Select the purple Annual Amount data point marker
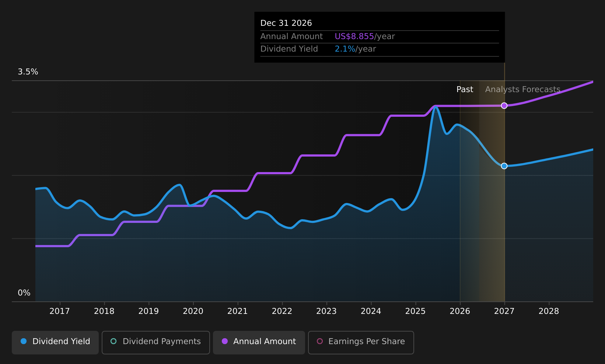This screenshot has width=605, height=364. (504, 106)
